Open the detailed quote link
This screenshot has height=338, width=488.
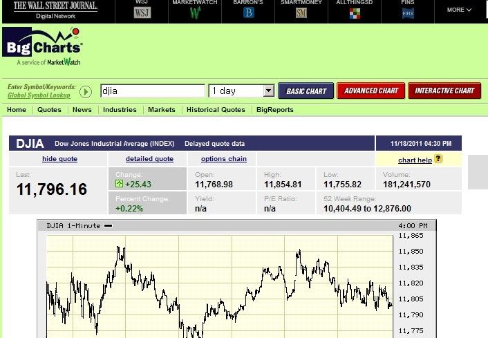click(149, 159)
